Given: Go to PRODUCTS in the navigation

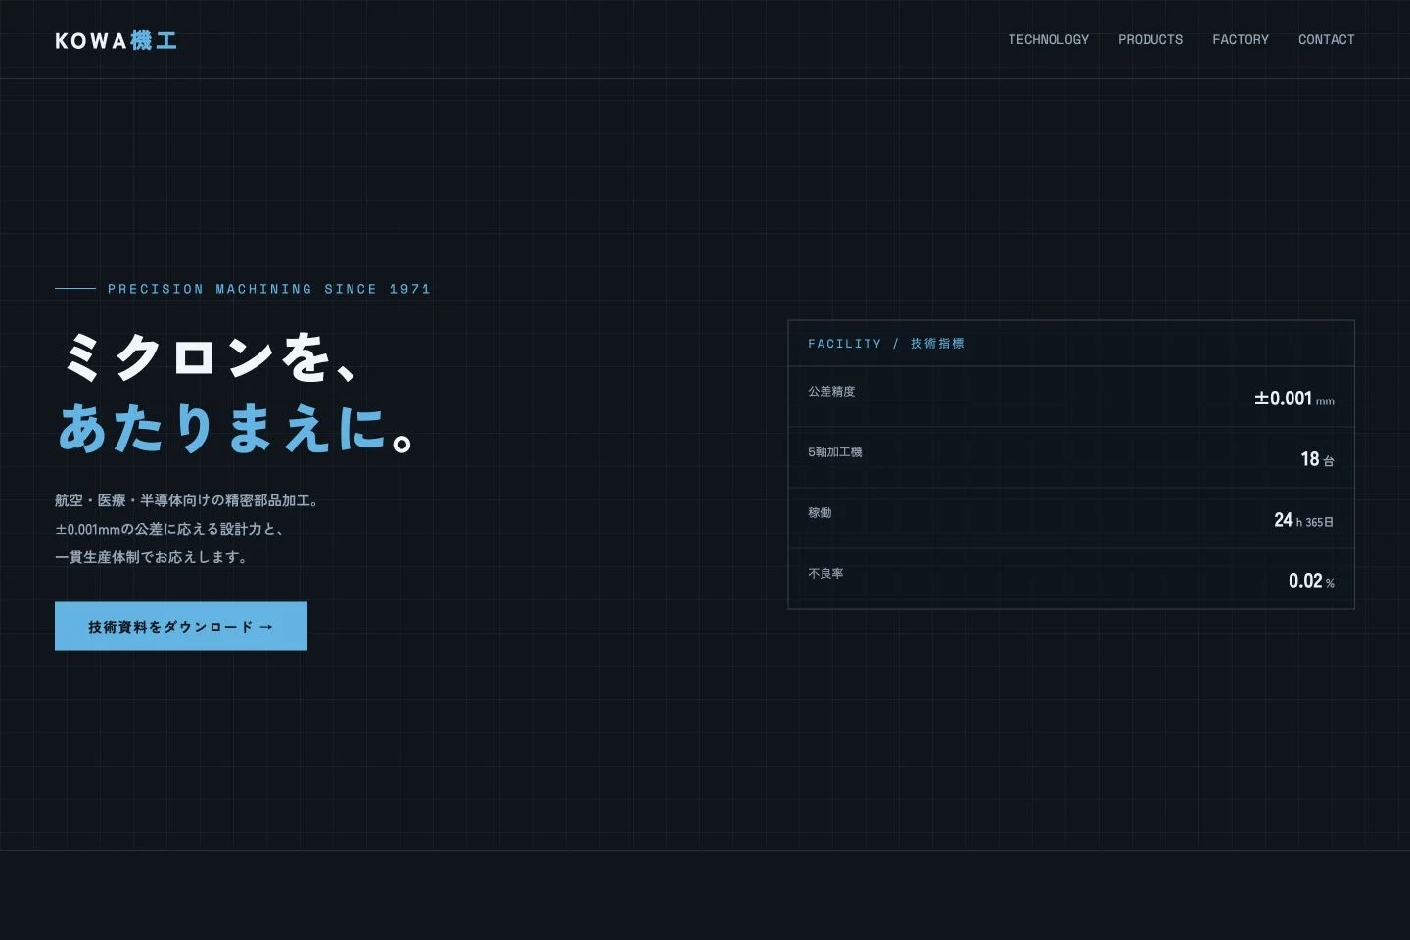Looking at the screenshot, I should (x=1151, y=39).
